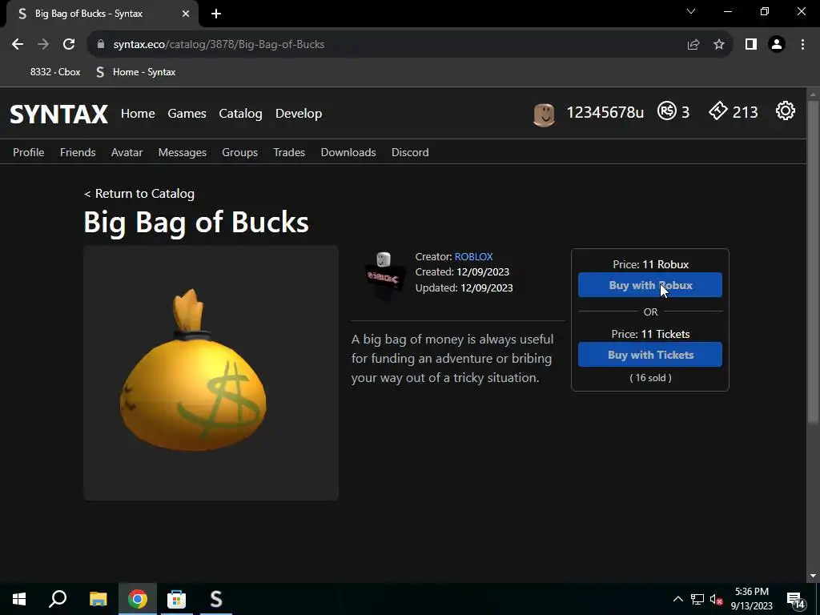This screenshot has height=615, width=820.
Task: Open the Groups sub-navigation link
Action: [x=240, y=152]
